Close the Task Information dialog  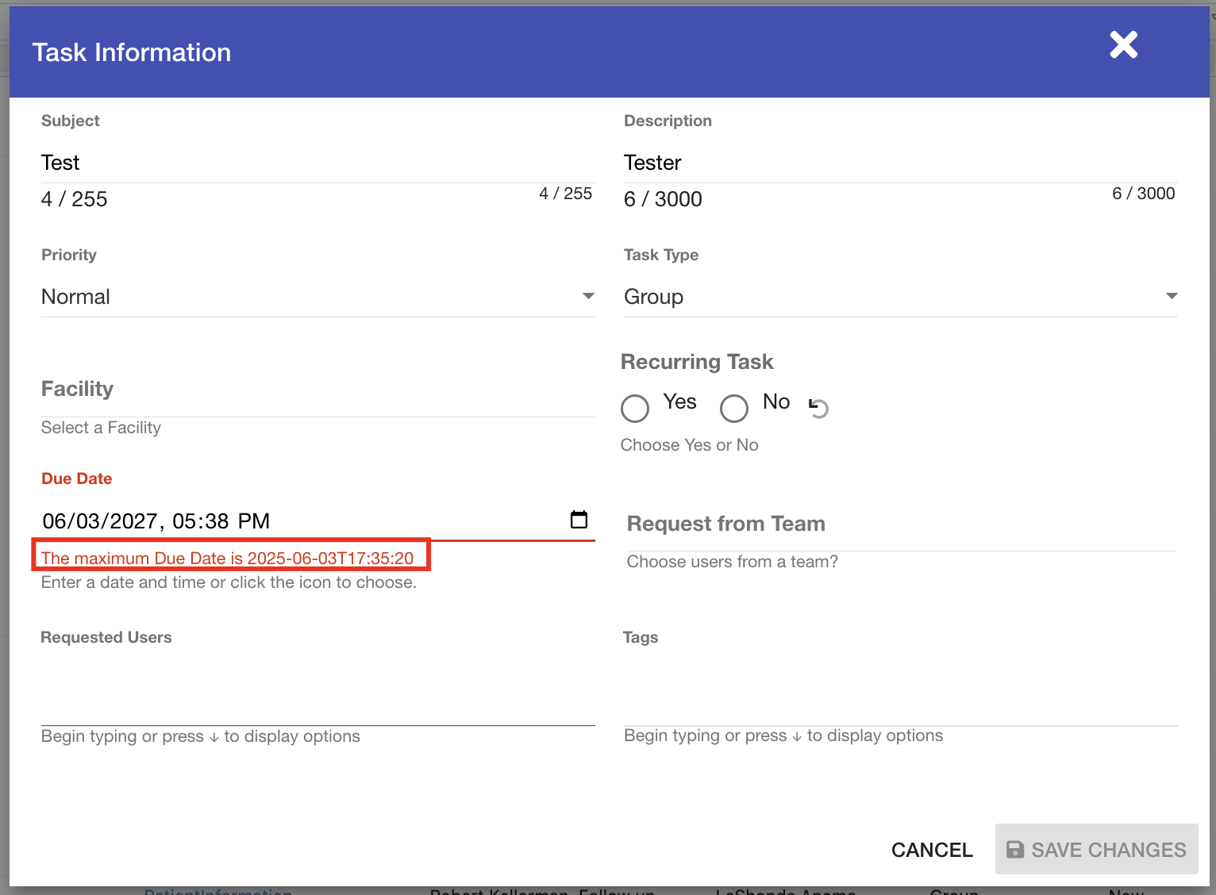click(1123, 45)
